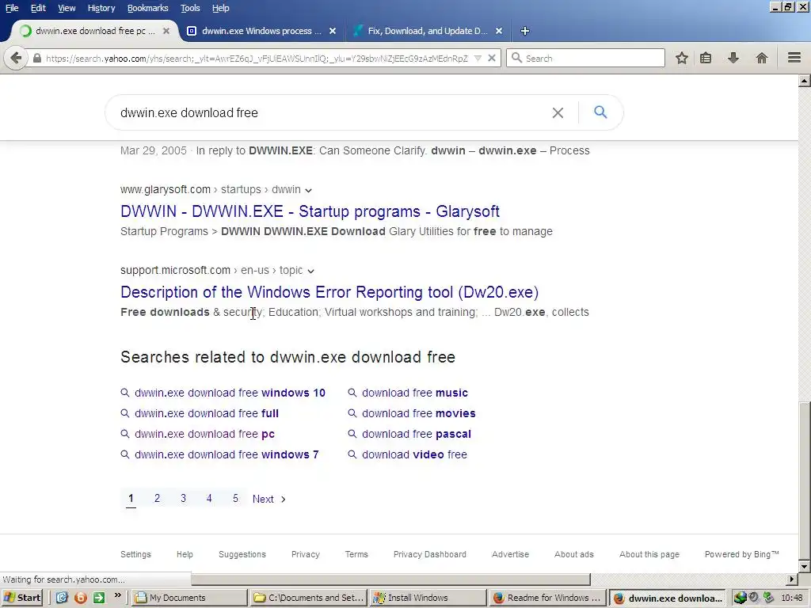Switch to the 'dwwin.exe Windows process' tab
This screenshot has height=608, width=811.
click(x=261, y=31)
